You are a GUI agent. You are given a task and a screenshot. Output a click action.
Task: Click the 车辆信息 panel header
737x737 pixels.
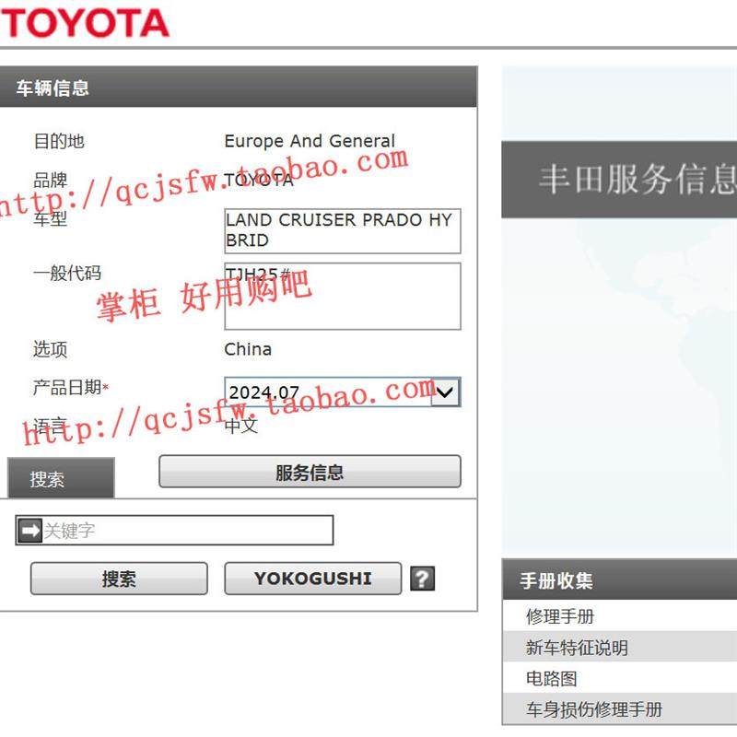239,87
